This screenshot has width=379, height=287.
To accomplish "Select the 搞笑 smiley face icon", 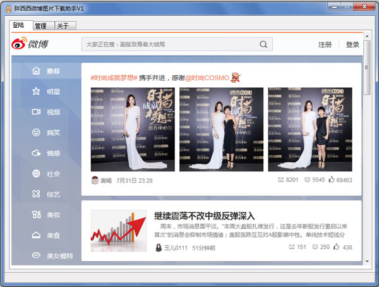I will coord(37,133).
